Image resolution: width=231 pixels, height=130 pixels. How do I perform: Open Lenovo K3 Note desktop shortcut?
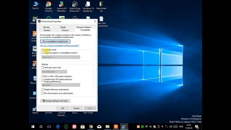point(62,6)
